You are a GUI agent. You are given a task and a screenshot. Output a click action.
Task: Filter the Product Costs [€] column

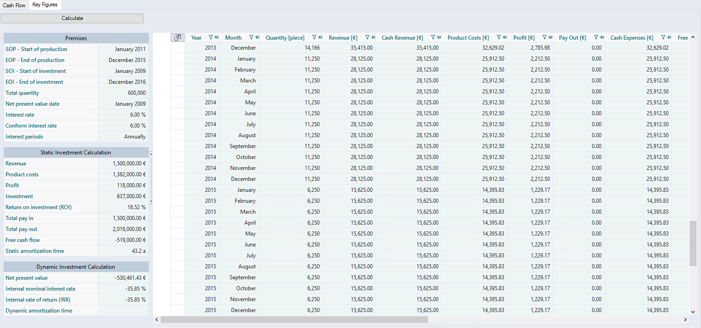[x=499, y=38]
